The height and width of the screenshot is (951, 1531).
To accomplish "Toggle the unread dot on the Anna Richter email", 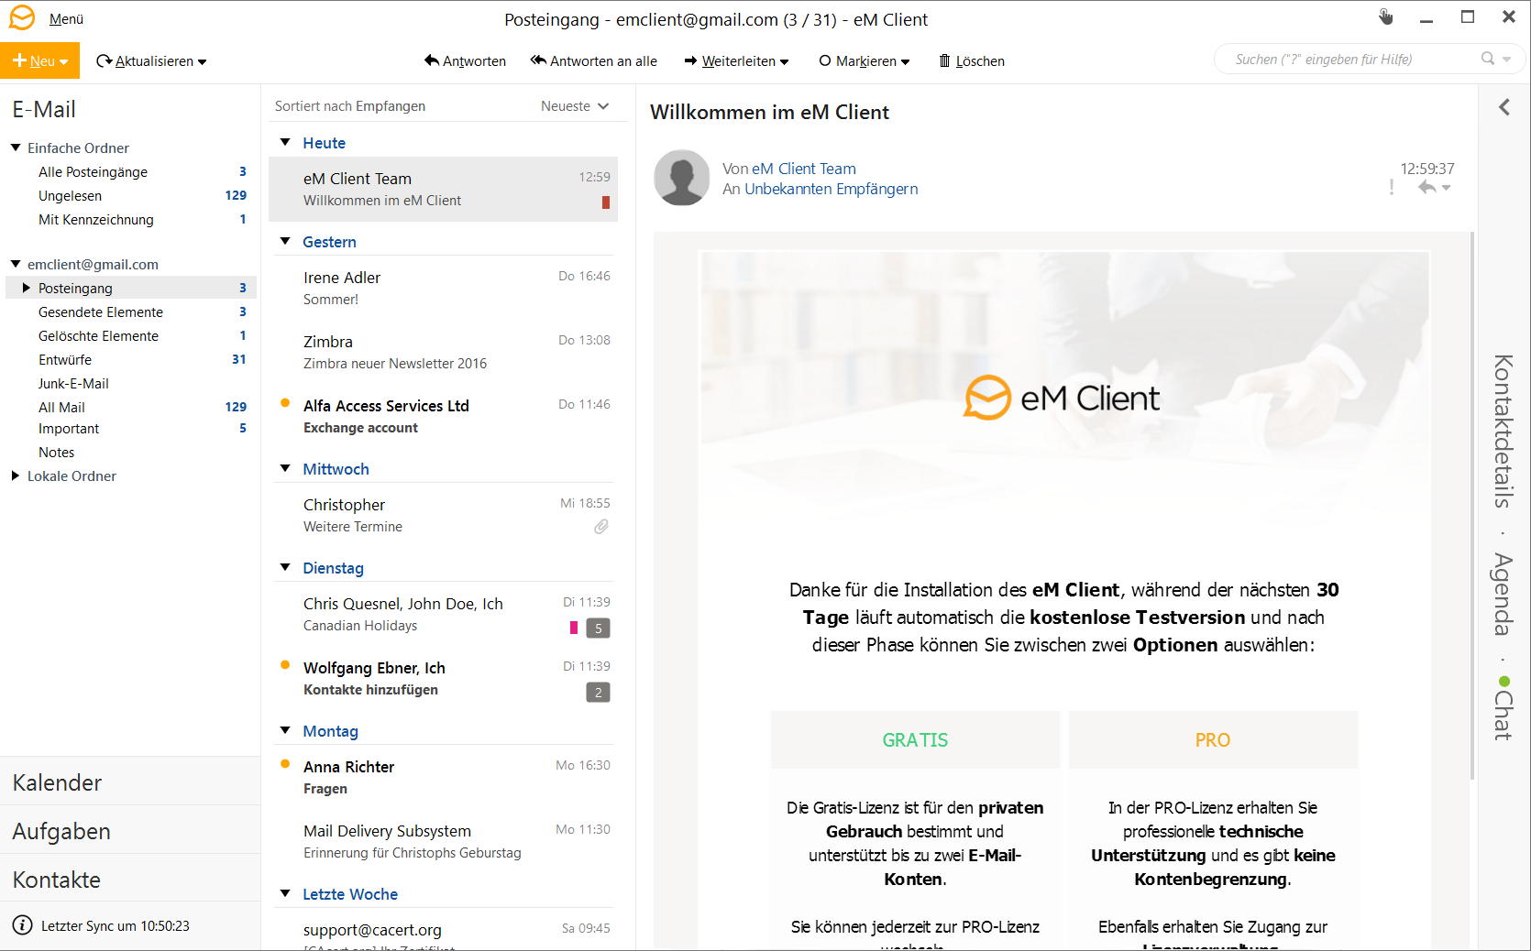I will pyautogui.click(x=285, y=764).
